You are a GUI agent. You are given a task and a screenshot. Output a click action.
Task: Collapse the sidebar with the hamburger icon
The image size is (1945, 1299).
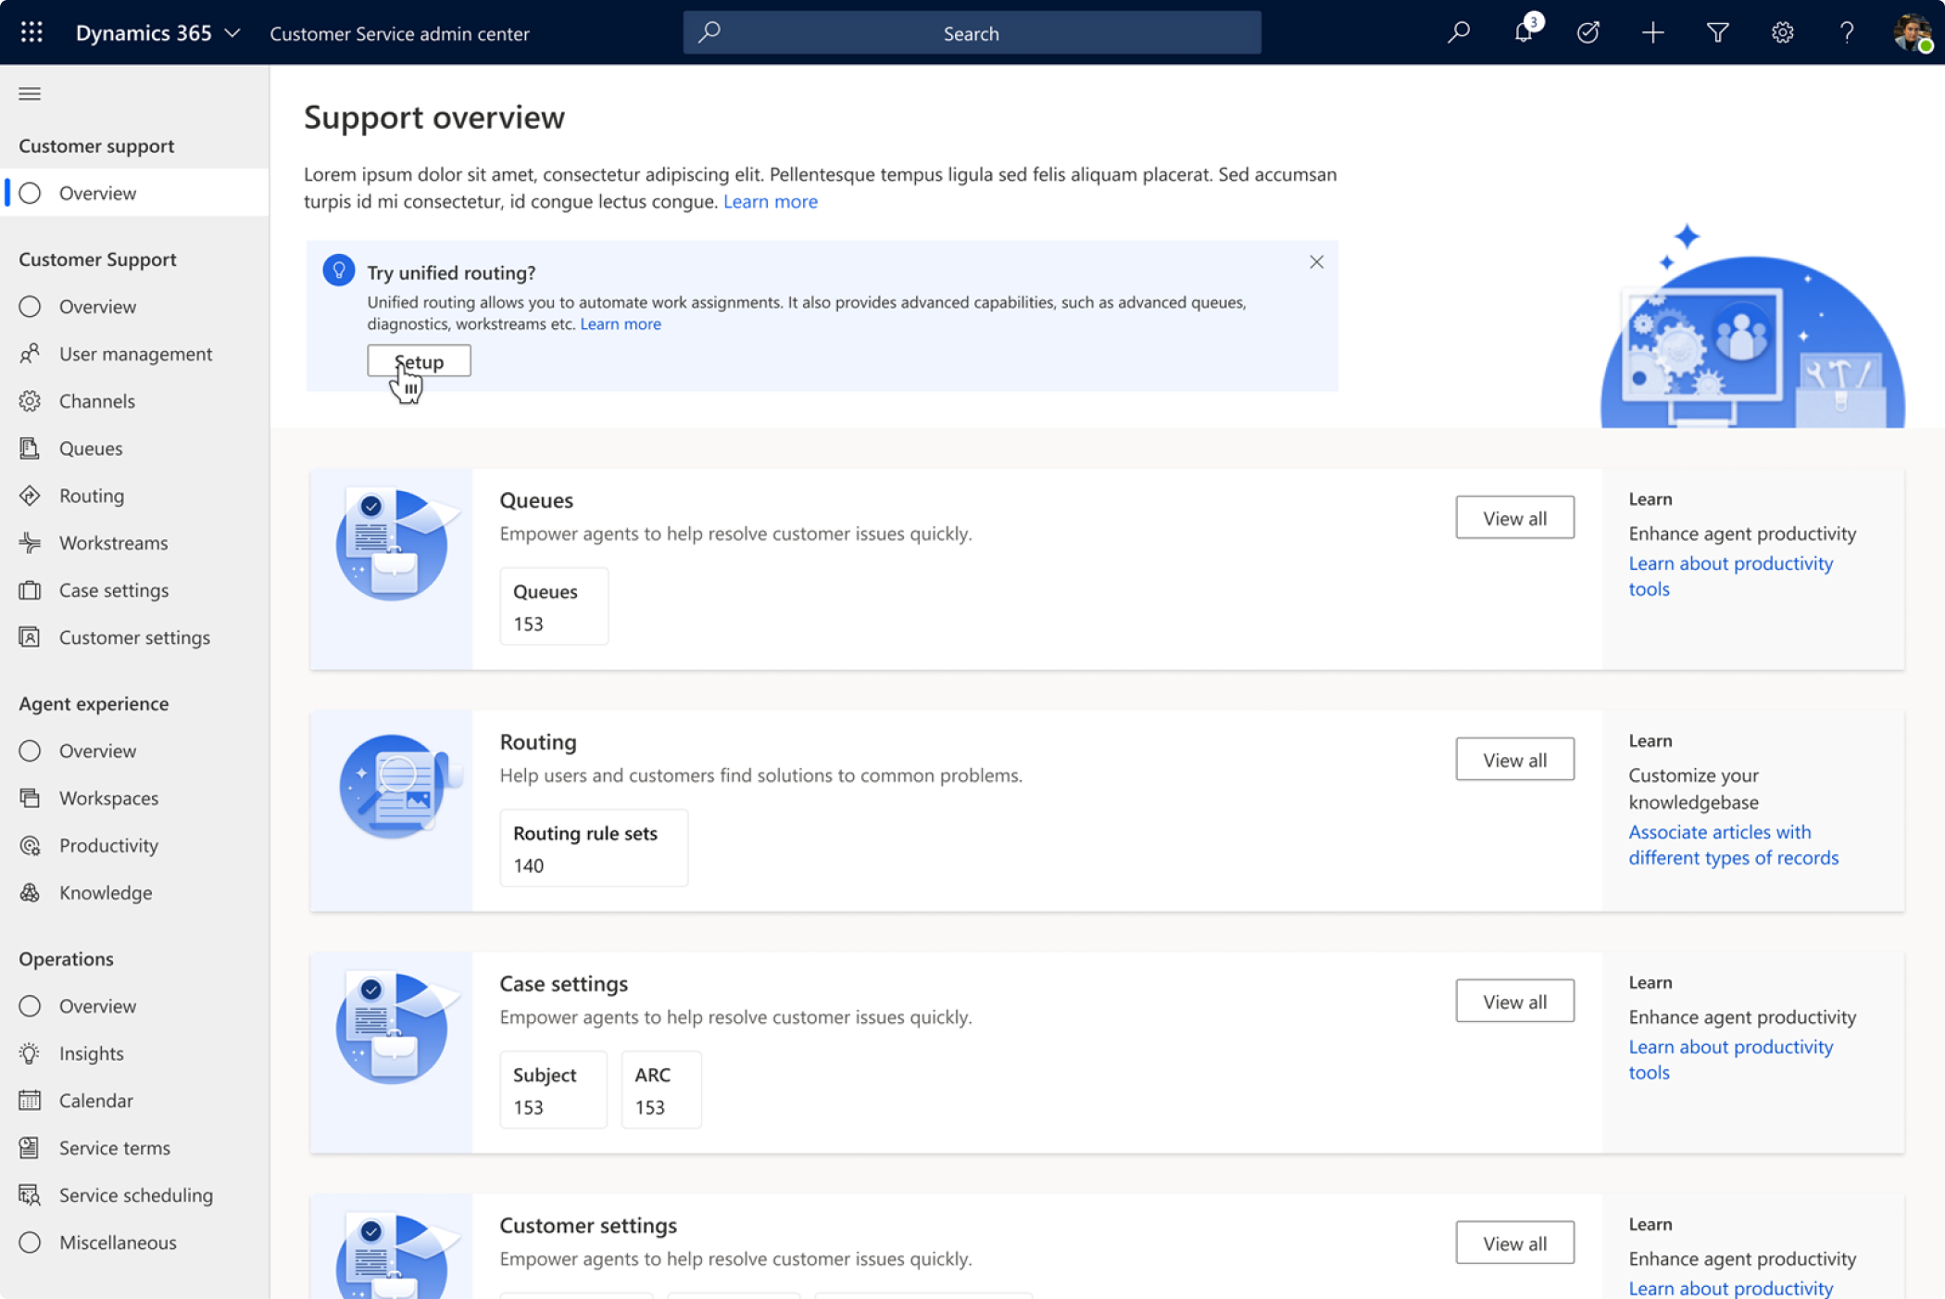pos(30,94)
